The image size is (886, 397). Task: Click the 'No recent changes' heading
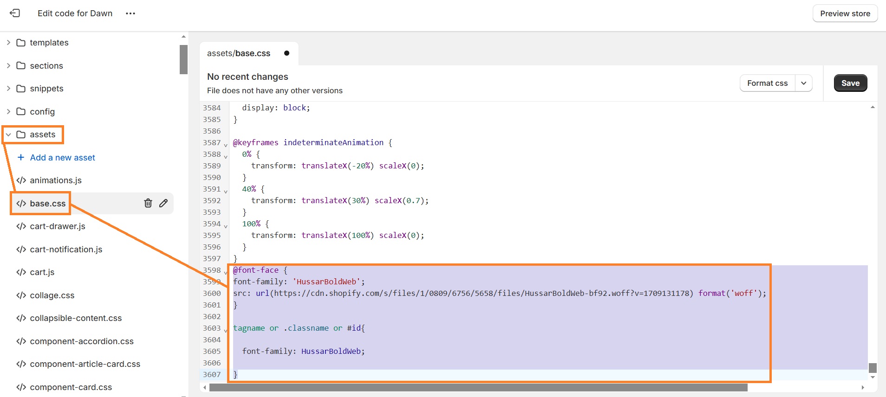point(248,77)
